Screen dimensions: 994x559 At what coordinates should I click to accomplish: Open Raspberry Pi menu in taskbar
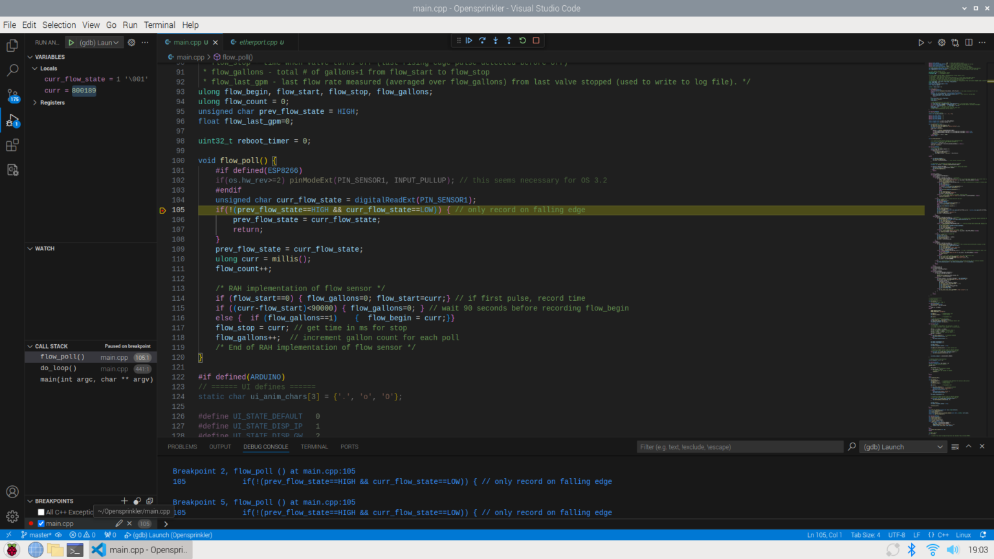coord(12,550)
